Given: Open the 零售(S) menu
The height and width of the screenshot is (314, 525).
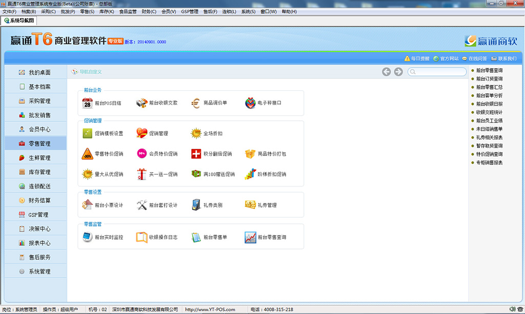Looking at the screenshot, I should tap(87, 11).
